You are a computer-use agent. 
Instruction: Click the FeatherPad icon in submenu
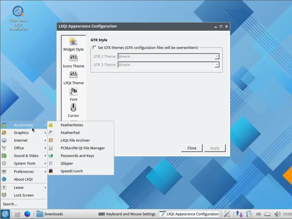click(51, 133)
